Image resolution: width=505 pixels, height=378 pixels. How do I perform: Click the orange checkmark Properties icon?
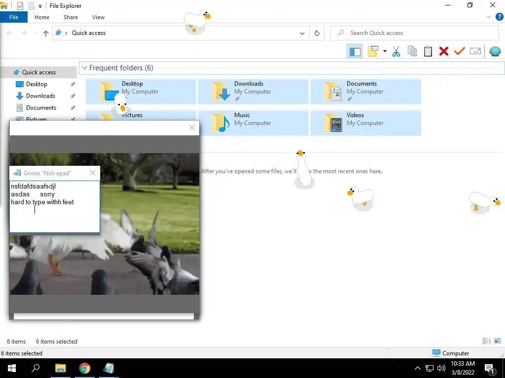[459, 51]
